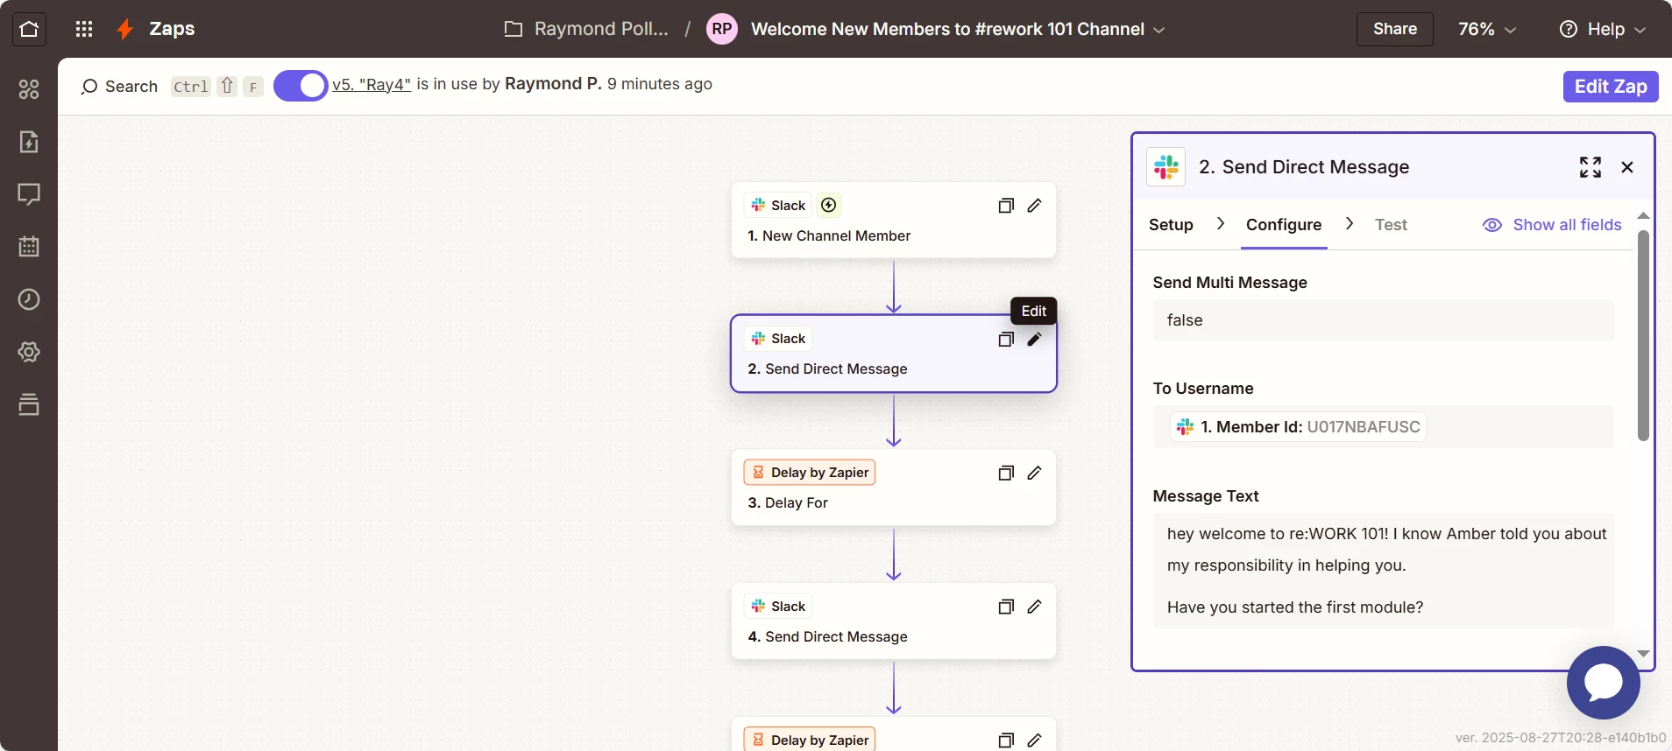Click the panel vertical scrollbar thumb

1644,335
